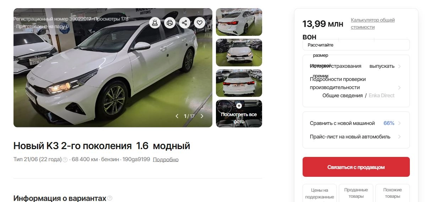The height and width of the screenshot is (202, 434).
Task: Expand the История страхования row chevron
Action: 400,66
